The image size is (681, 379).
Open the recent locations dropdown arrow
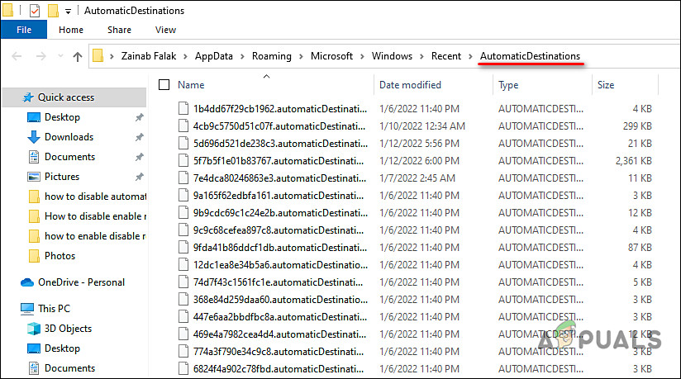(60, 56)
